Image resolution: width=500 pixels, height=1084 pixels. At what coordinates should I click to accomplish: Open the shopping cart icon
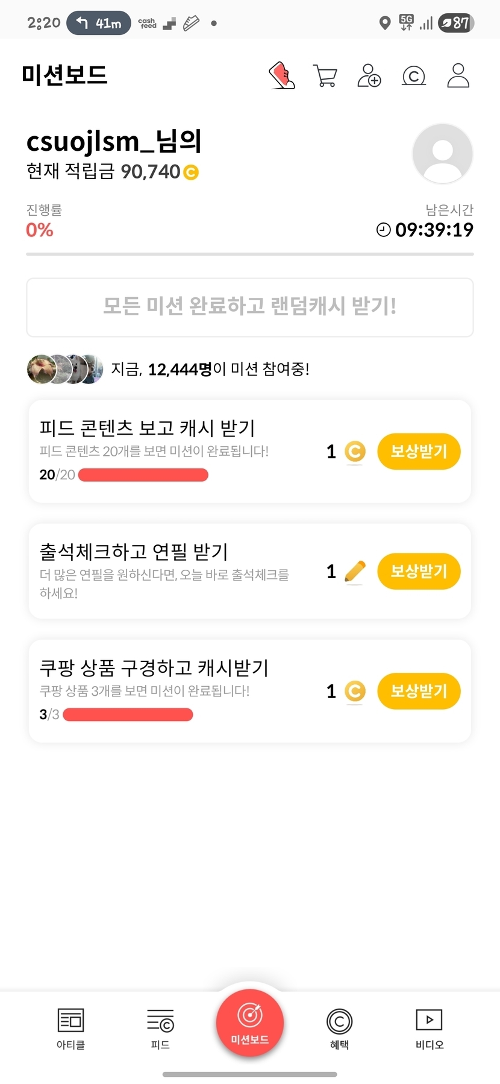click(325, 76)
